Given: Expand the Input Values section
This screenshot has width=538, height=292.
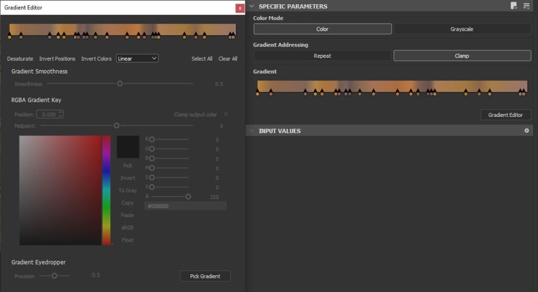Looking at the screenshot, I should (x=252, y=131).
